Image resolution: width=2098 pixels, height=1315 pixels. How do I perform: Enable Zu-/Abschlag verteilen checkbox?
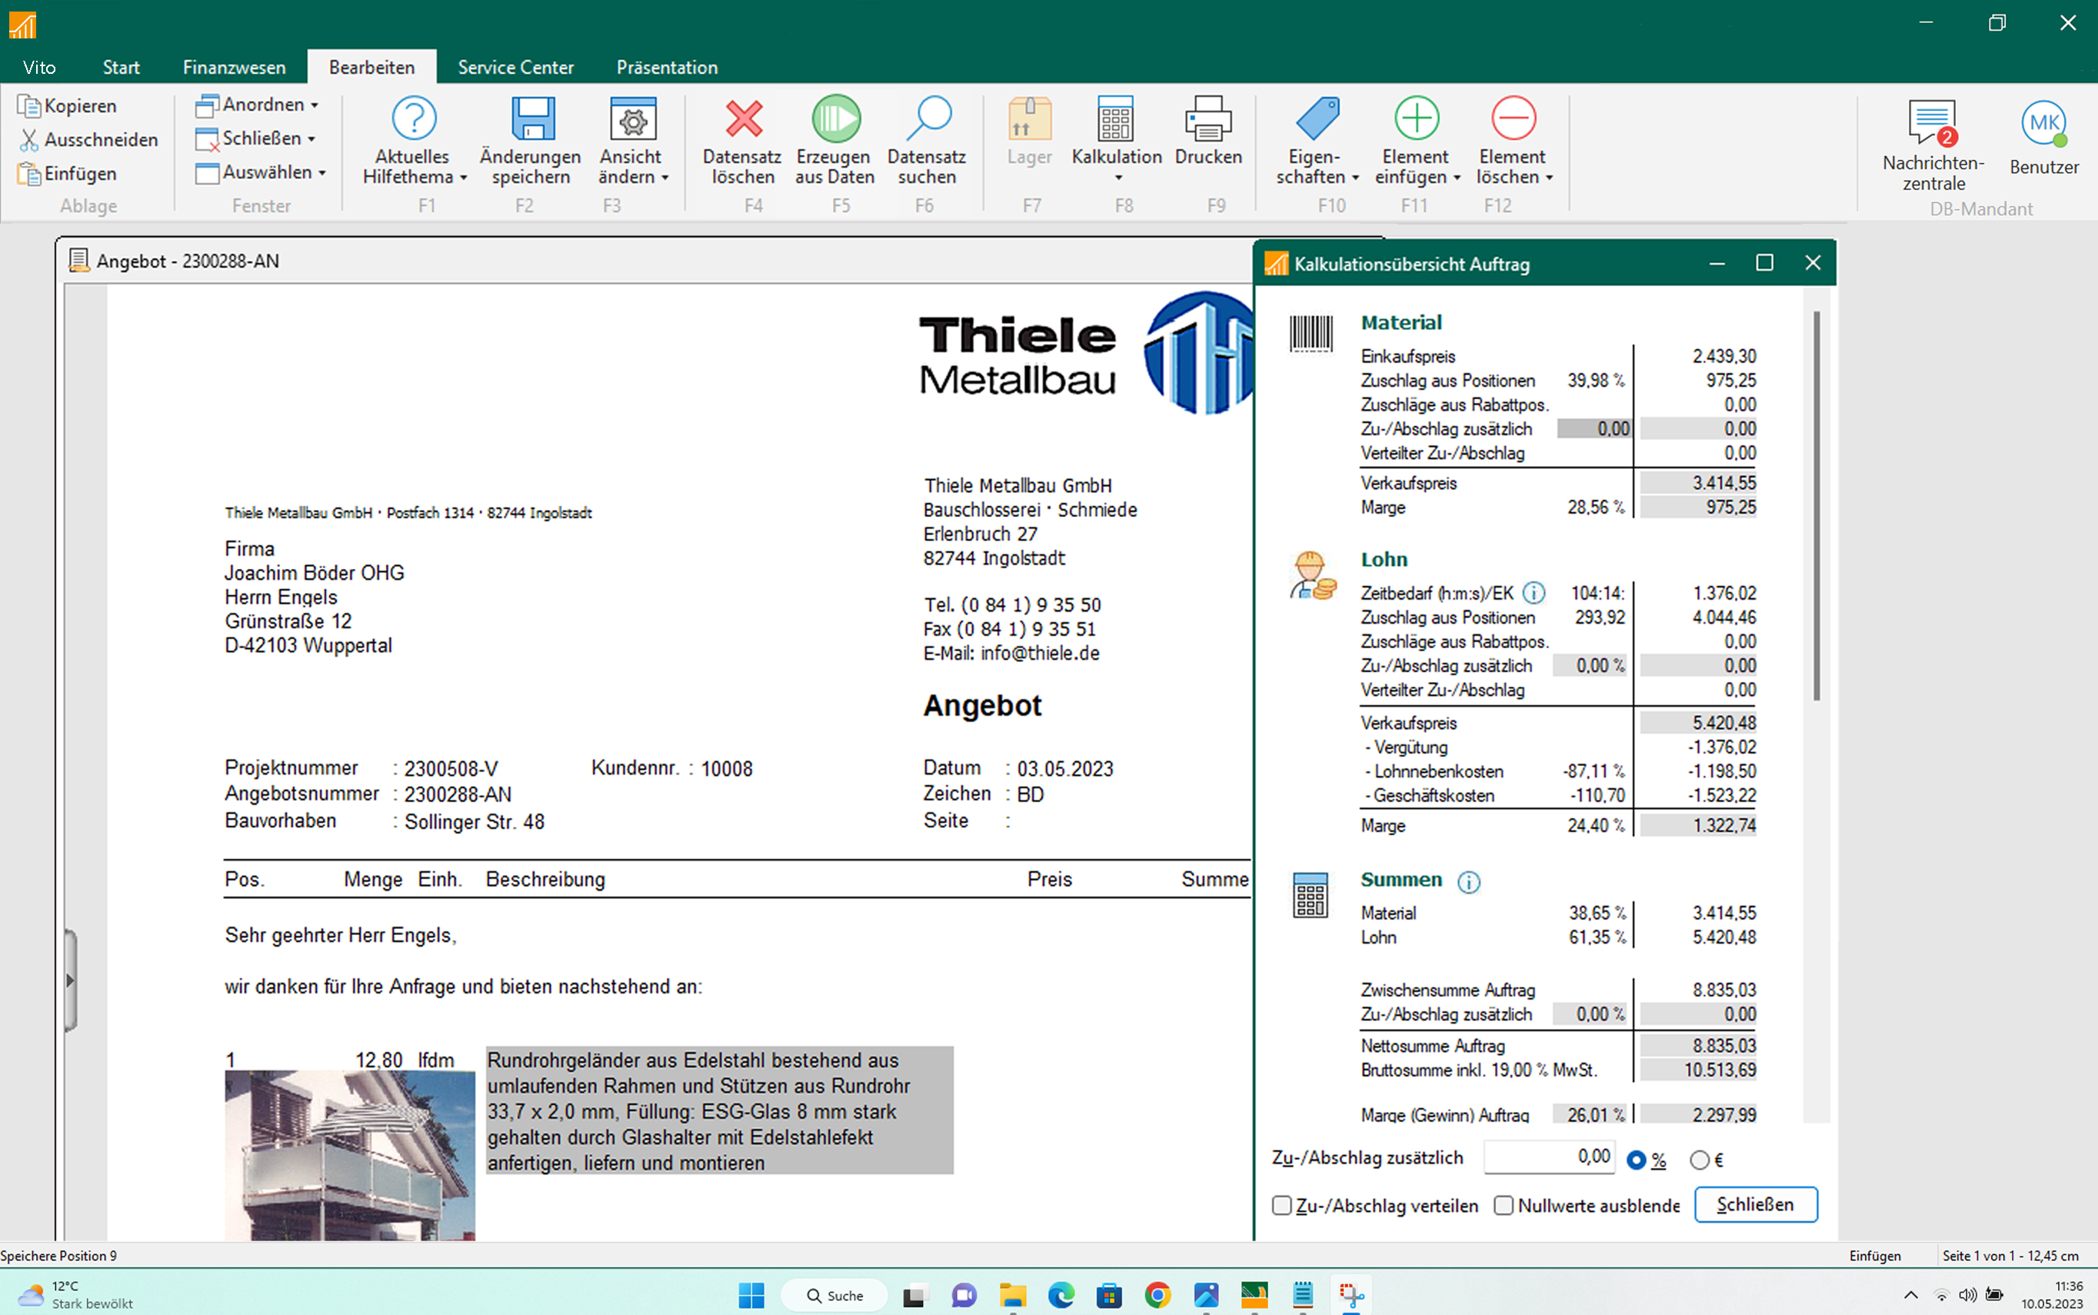tap(1281, 1206)
